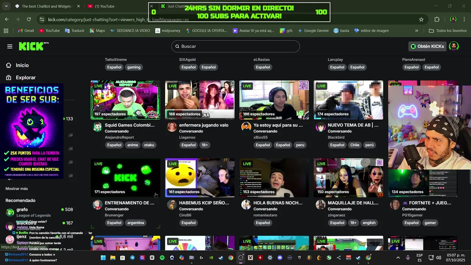Click the Chile tag under Blackbird
This screenshot has width=471, height=265.
[x=355, y=145]
